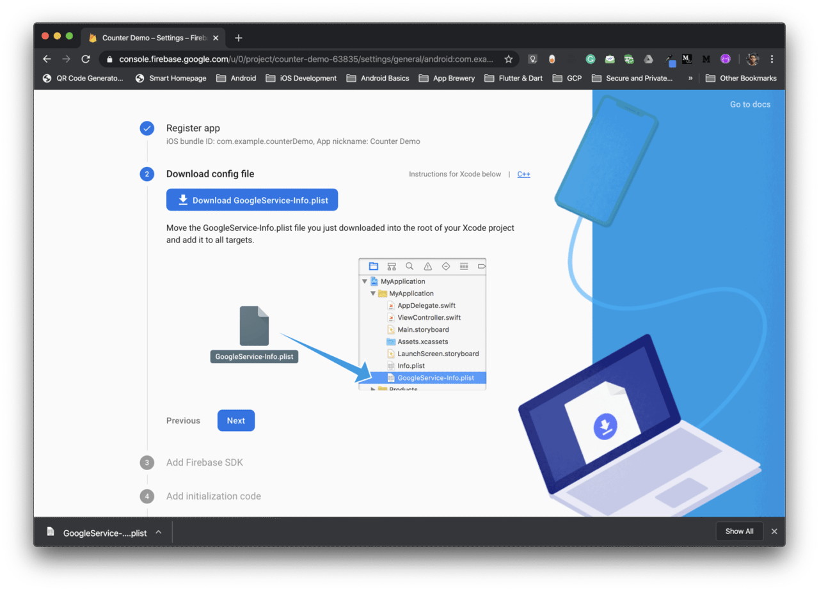819x591 pixels.
Task: Open the lightbulb extension icon
Action: (532, 59)
